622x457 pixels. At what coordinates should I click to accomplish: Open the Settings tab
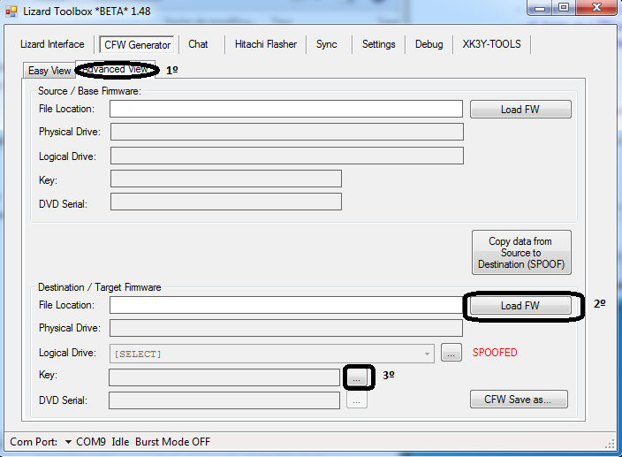coord(378,44)
